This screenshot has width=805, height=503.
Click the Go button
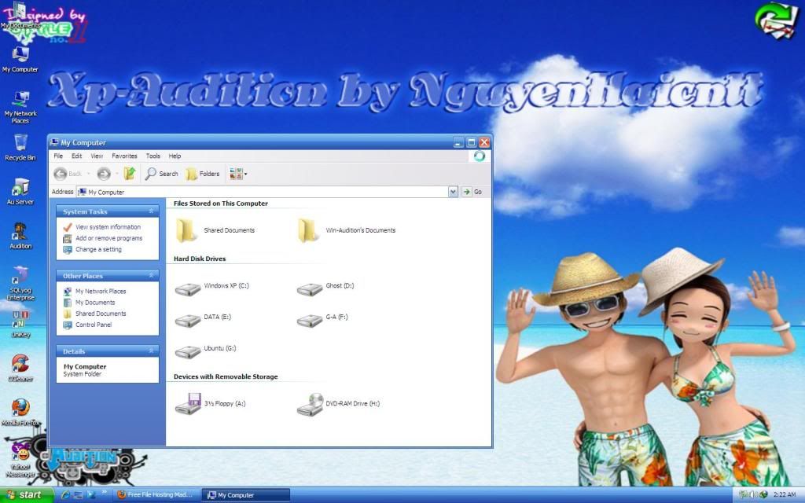click(472, 192)
